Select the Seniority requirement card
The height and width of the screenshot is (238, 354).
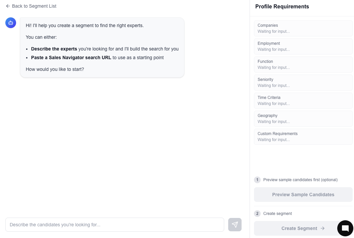(303, 83)
